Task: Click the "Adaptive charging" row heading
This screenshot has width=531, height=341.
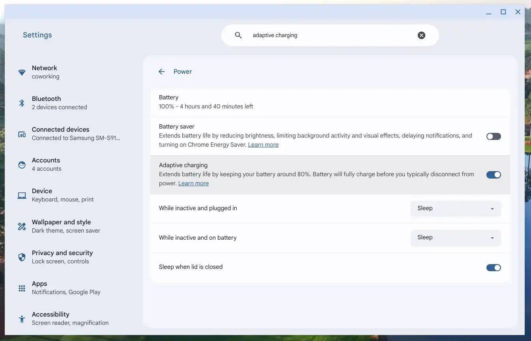Action: pyautogui.click(x=183, y=165)
